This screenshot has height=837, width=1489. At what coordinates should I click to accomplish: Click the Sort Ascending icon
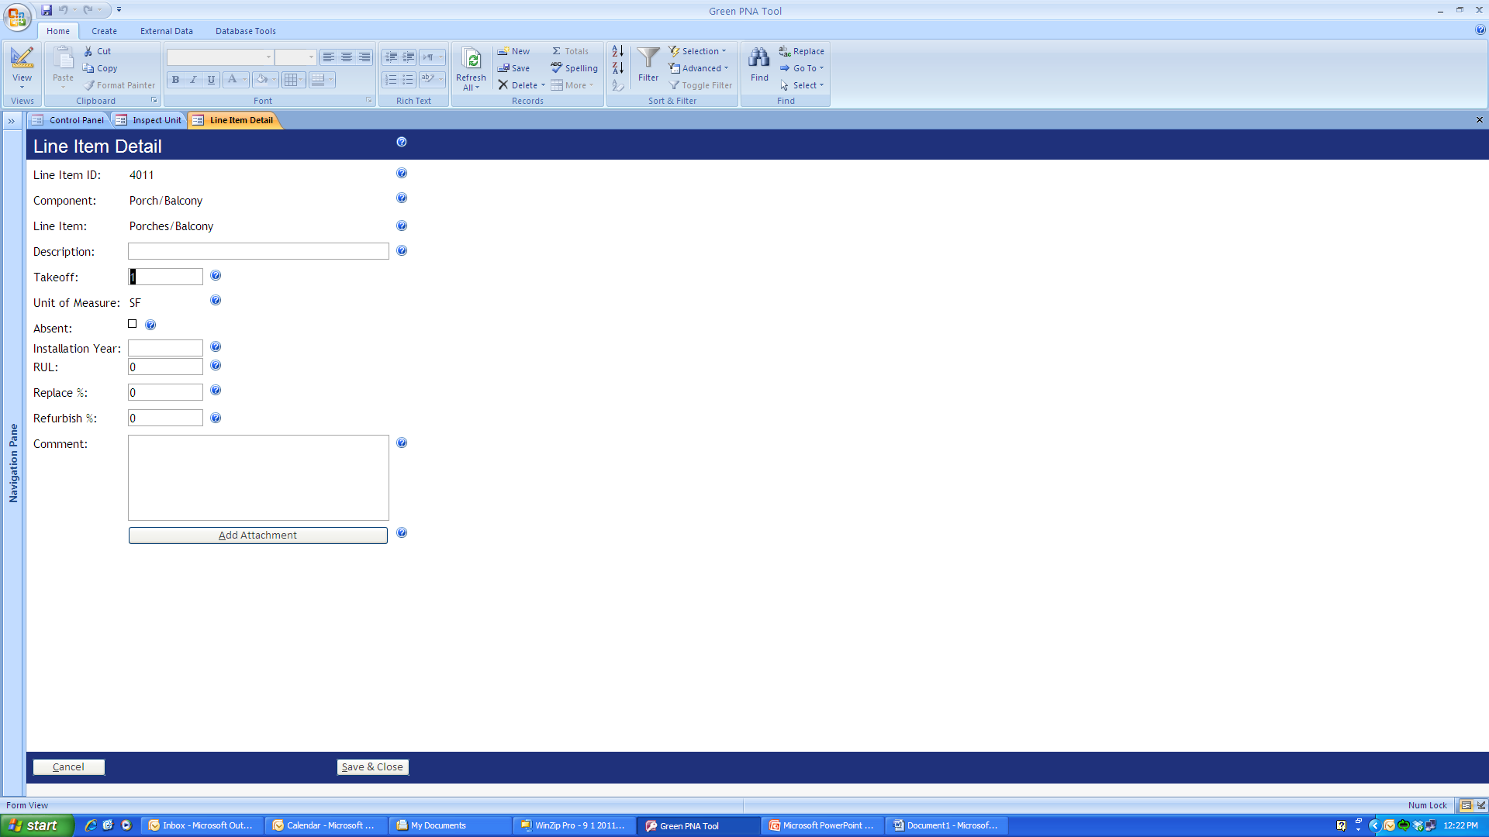click(617, 51)
